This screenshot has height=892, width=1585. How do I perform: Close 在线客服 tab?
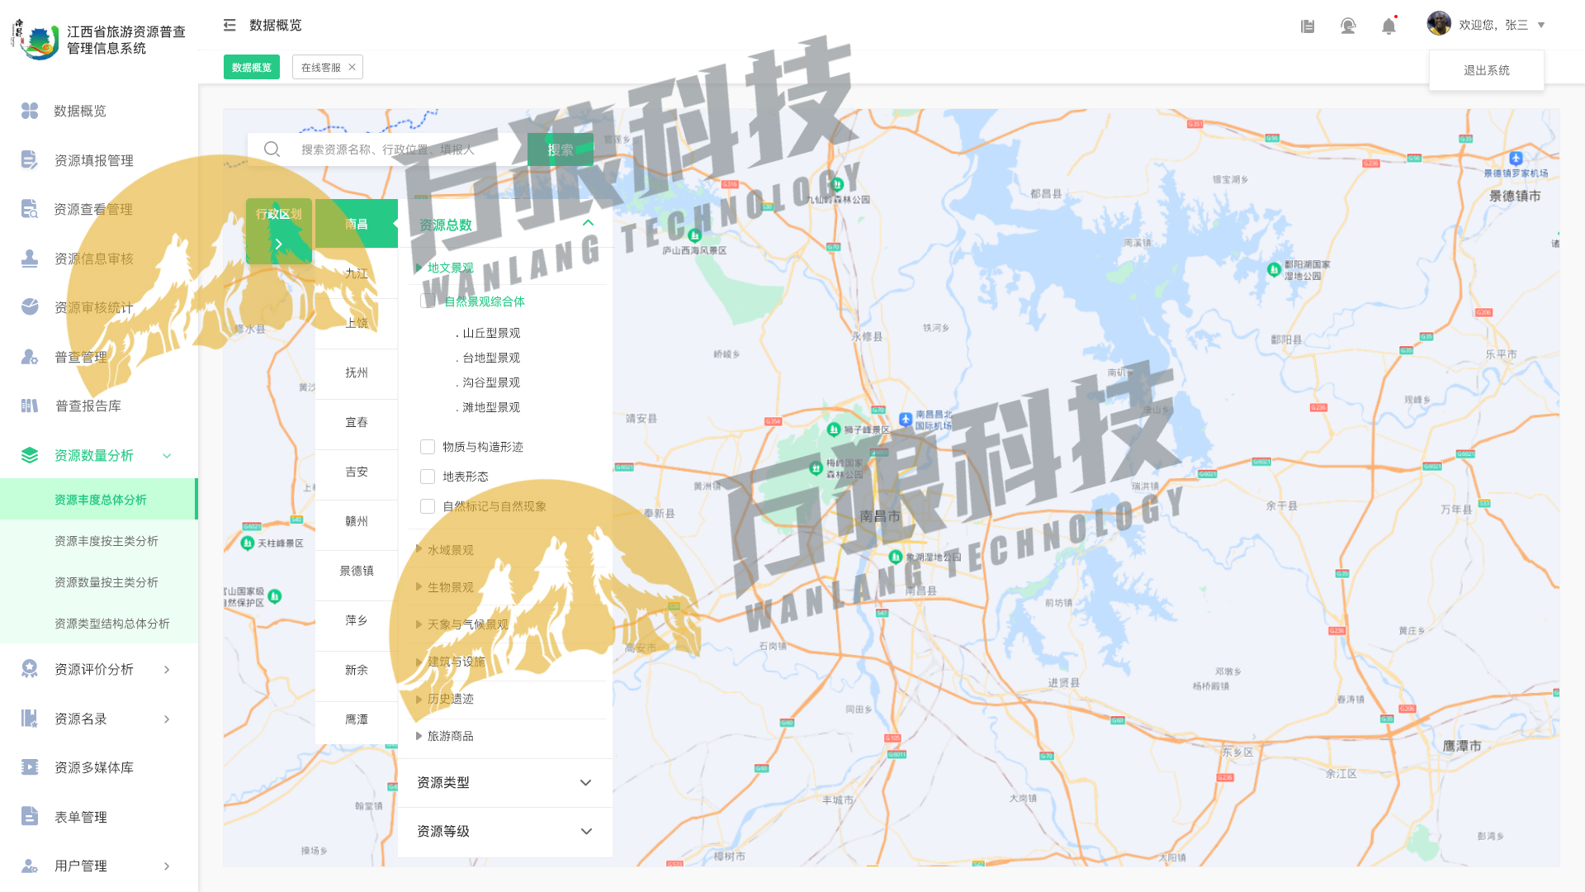[352, 66]
